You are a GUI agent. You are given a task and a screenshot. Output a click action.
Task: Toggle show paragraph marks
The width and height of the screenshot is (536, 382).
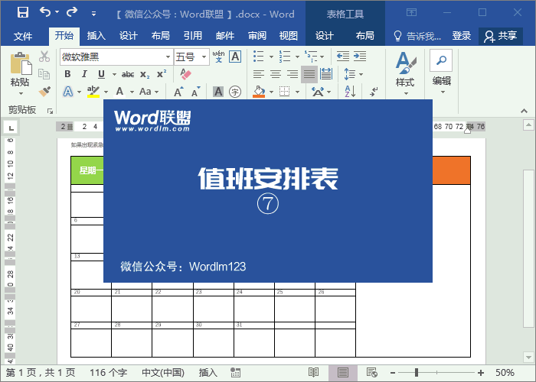[x=374, y=92]
